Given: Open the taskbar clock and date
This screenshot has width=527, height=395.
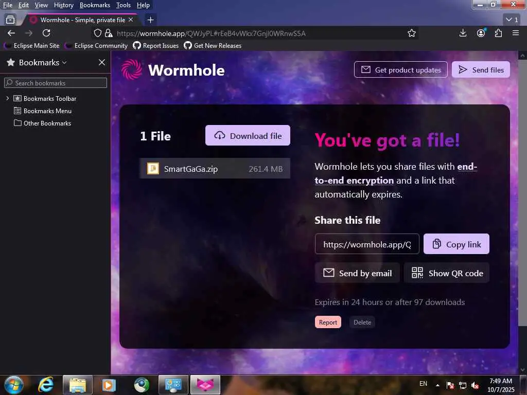Looking at the screenshot, I should coord(501,385).
